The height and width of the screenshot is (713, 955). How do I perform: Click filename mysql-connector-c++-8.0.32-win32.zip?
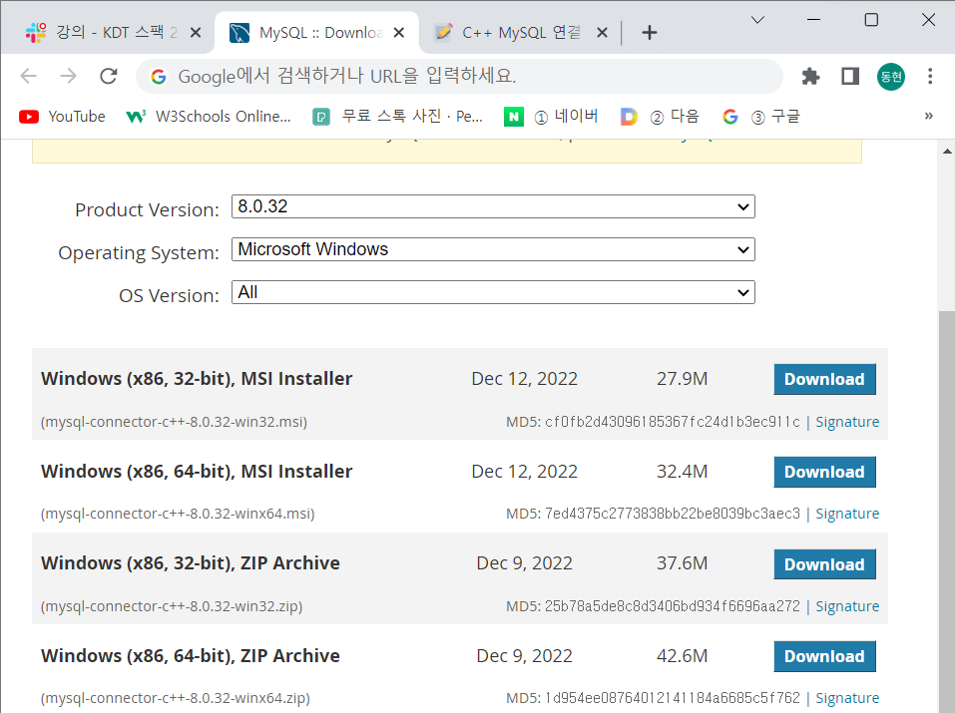(172, 606)
